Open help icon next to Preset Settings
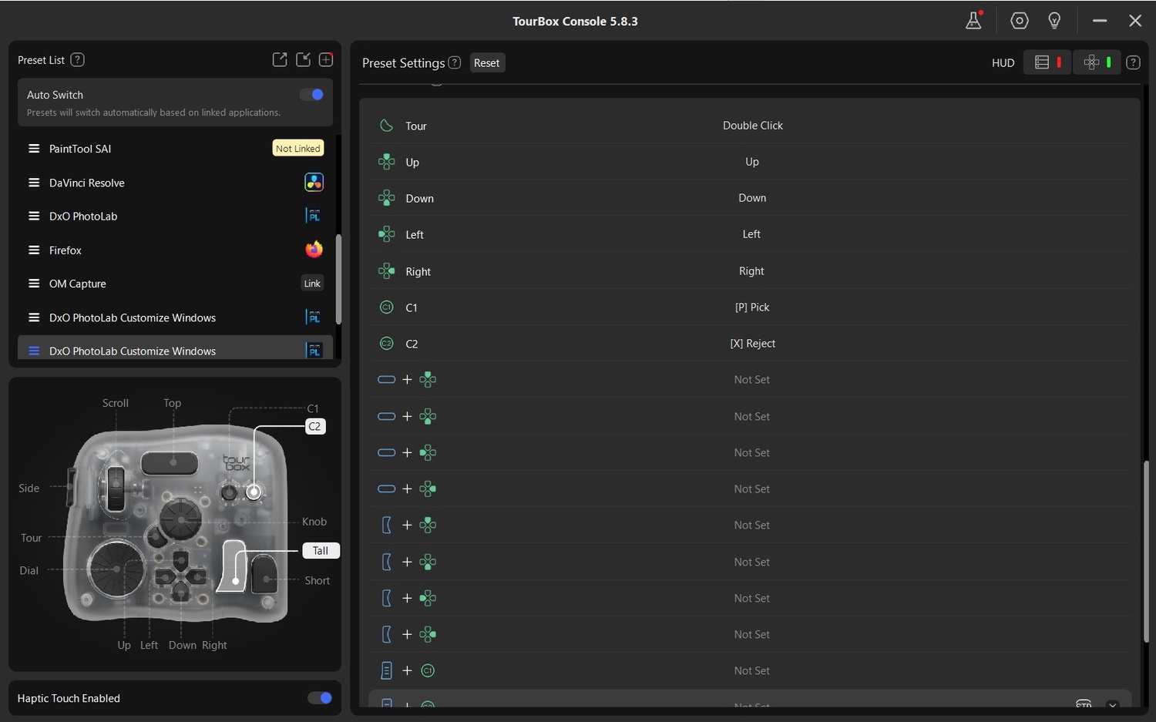This screenshot has height=722, width=1156. pos(455,62)
